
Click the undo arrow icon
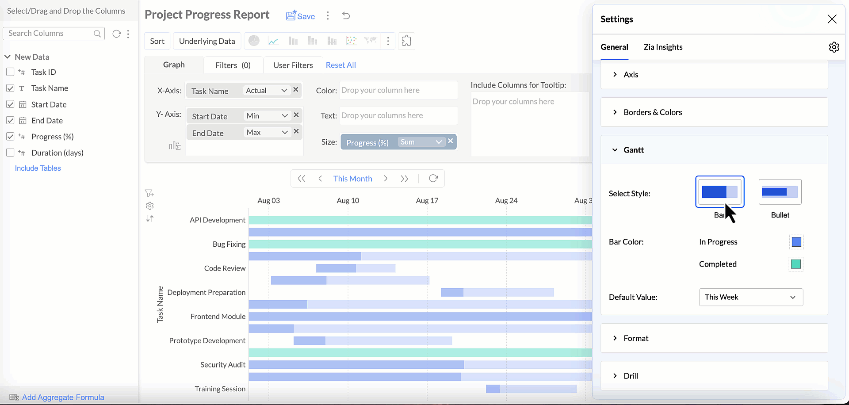pos(346,16)
